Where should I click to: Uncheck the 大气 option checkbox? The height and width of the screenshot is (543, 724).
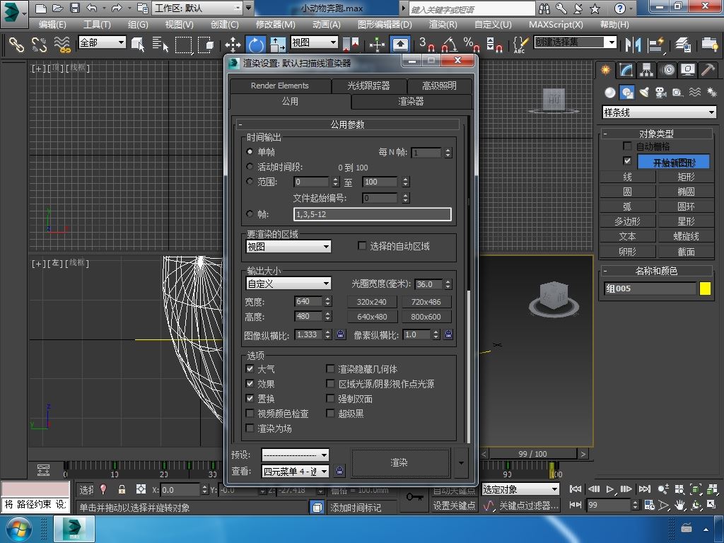(x=250, y=368)
